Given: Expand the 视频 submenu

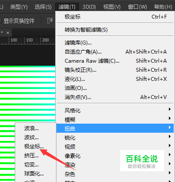Looking at the screenshot, I should tap(115, 147).
